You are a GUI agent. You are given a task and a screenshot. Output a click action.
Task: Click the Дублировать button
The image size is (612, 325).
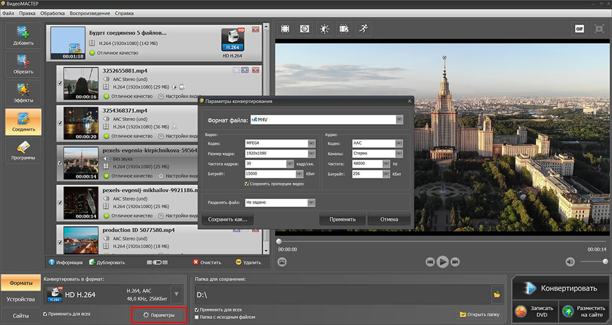click(x=107, y=262)
